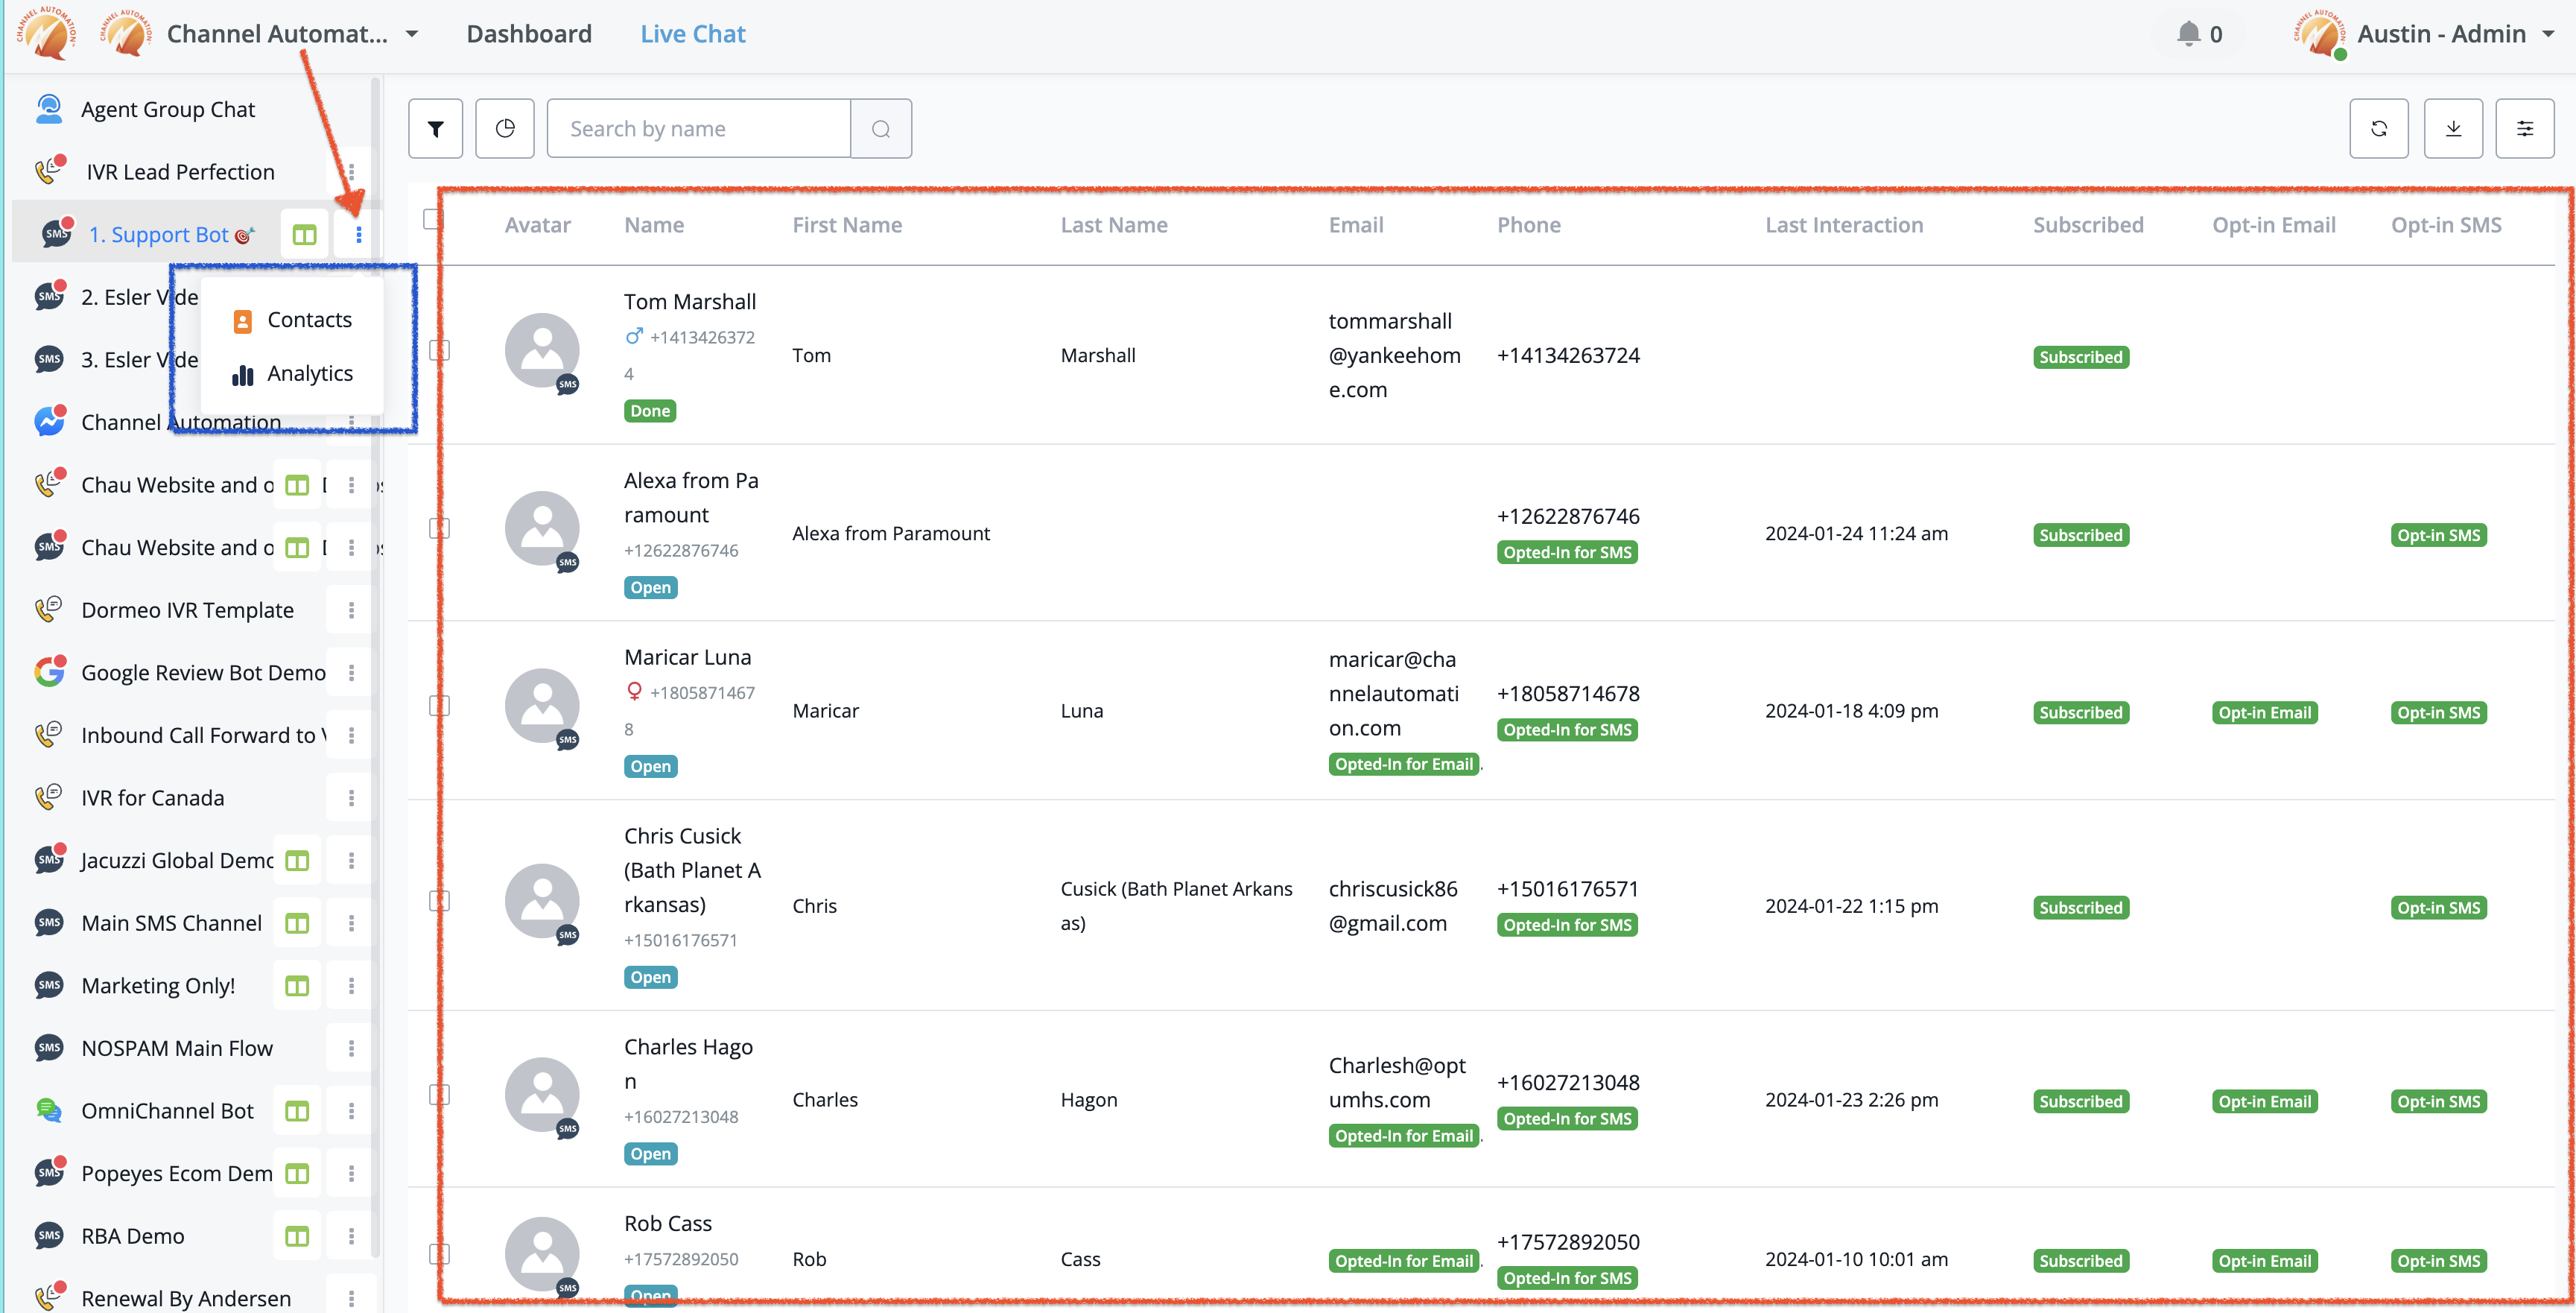2576x1313 pixels.
Task: Click the Subscribed column header
Action: [2088, 225]
